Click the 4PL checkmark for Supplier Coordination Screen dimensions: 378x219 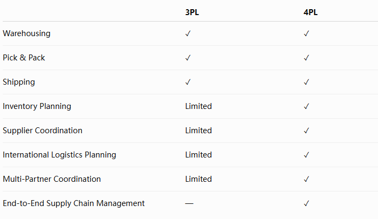pyautogui.click(x=307, y=131)
